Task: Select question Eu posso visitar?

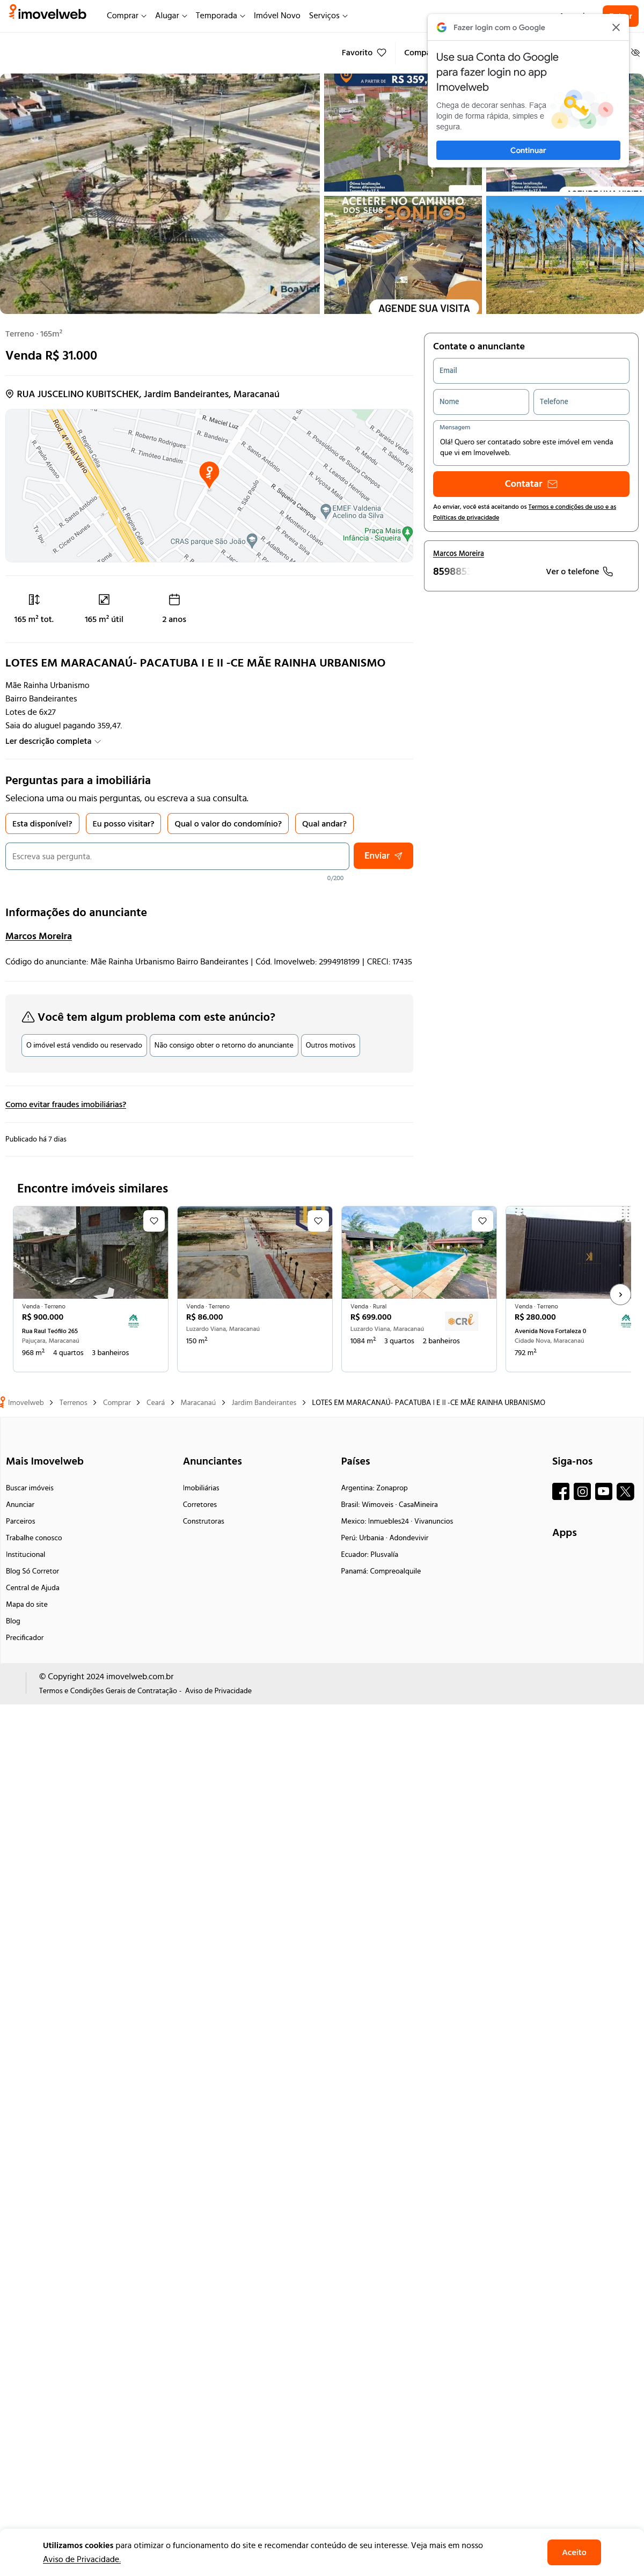Action: tap(123, 824)
